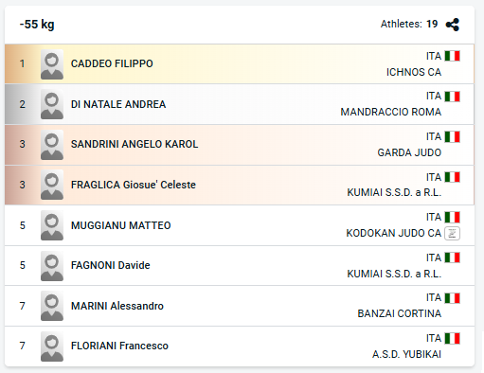Open athlete CADDEO FILIPPO name link
Image resolution: width=484 pixels, height=373 pixels.
click(x=112, y=63)
